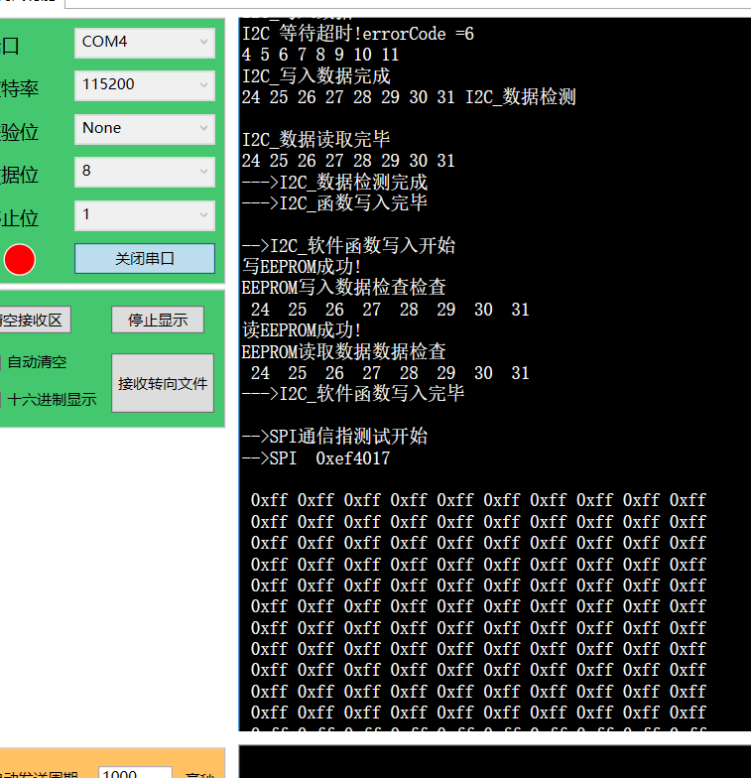Click the 停止显示 button

pos(158,320)
